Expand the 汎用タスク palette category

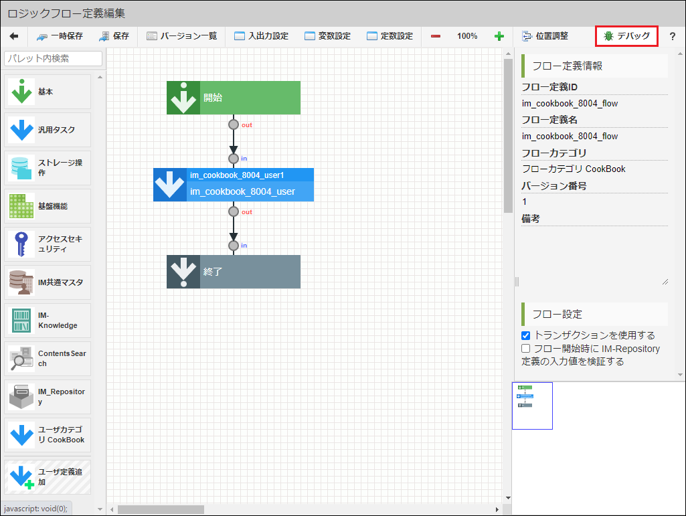click(48, 130)
